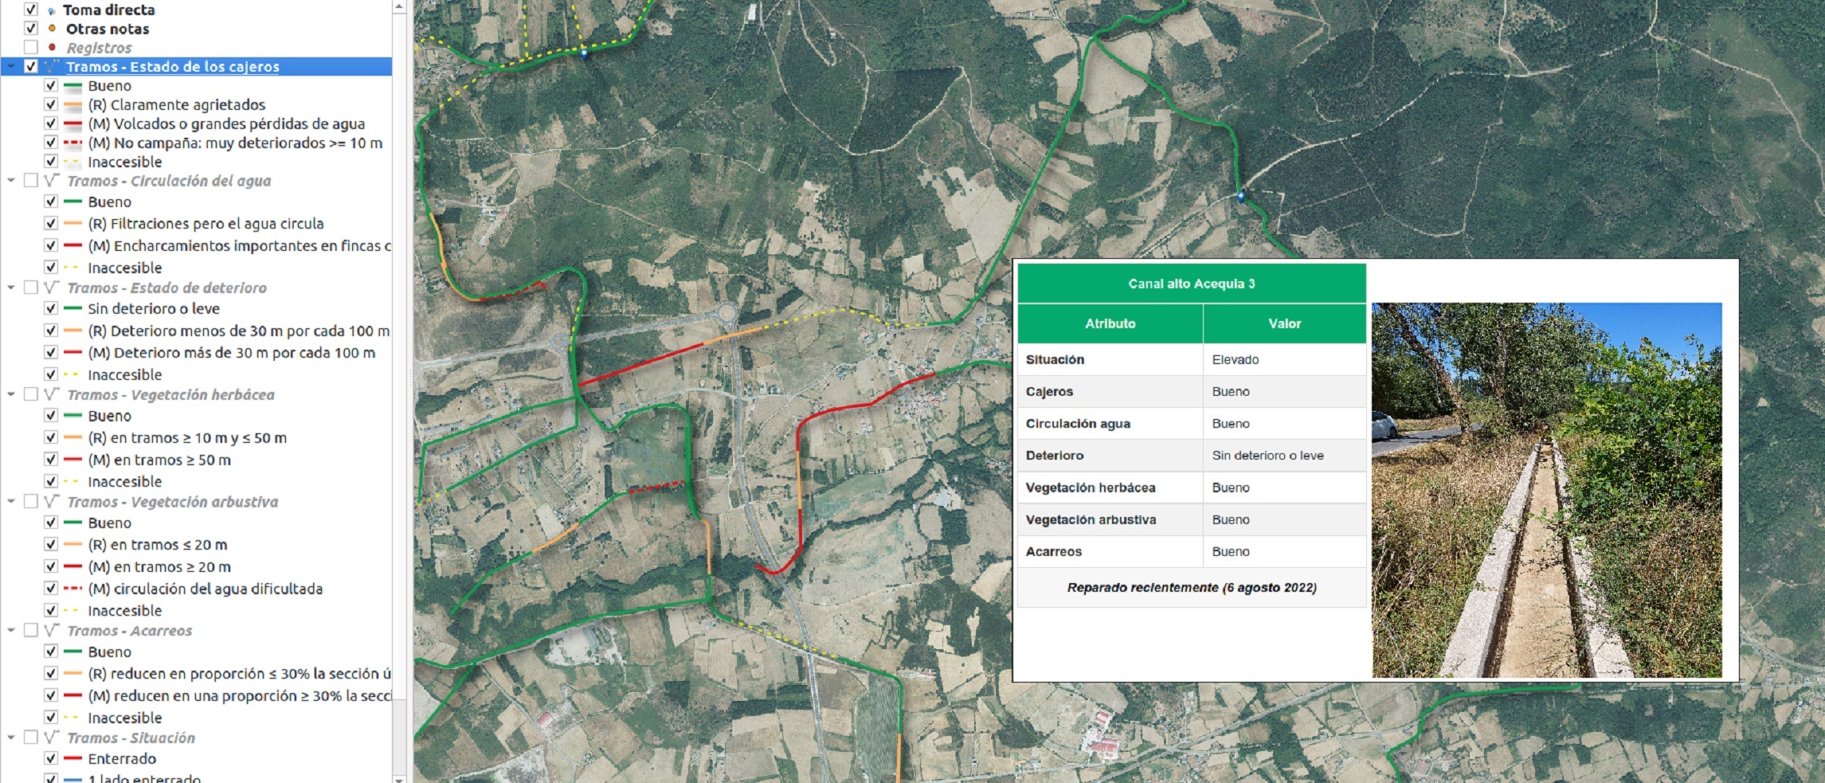Click the Toma directa point symbol icon
The height and width of the screenshot is (783, 1825).
52,10
